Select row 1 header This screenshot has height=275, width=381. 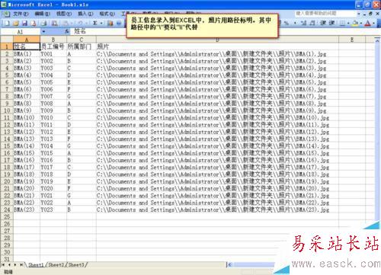(x=7, y=46)
